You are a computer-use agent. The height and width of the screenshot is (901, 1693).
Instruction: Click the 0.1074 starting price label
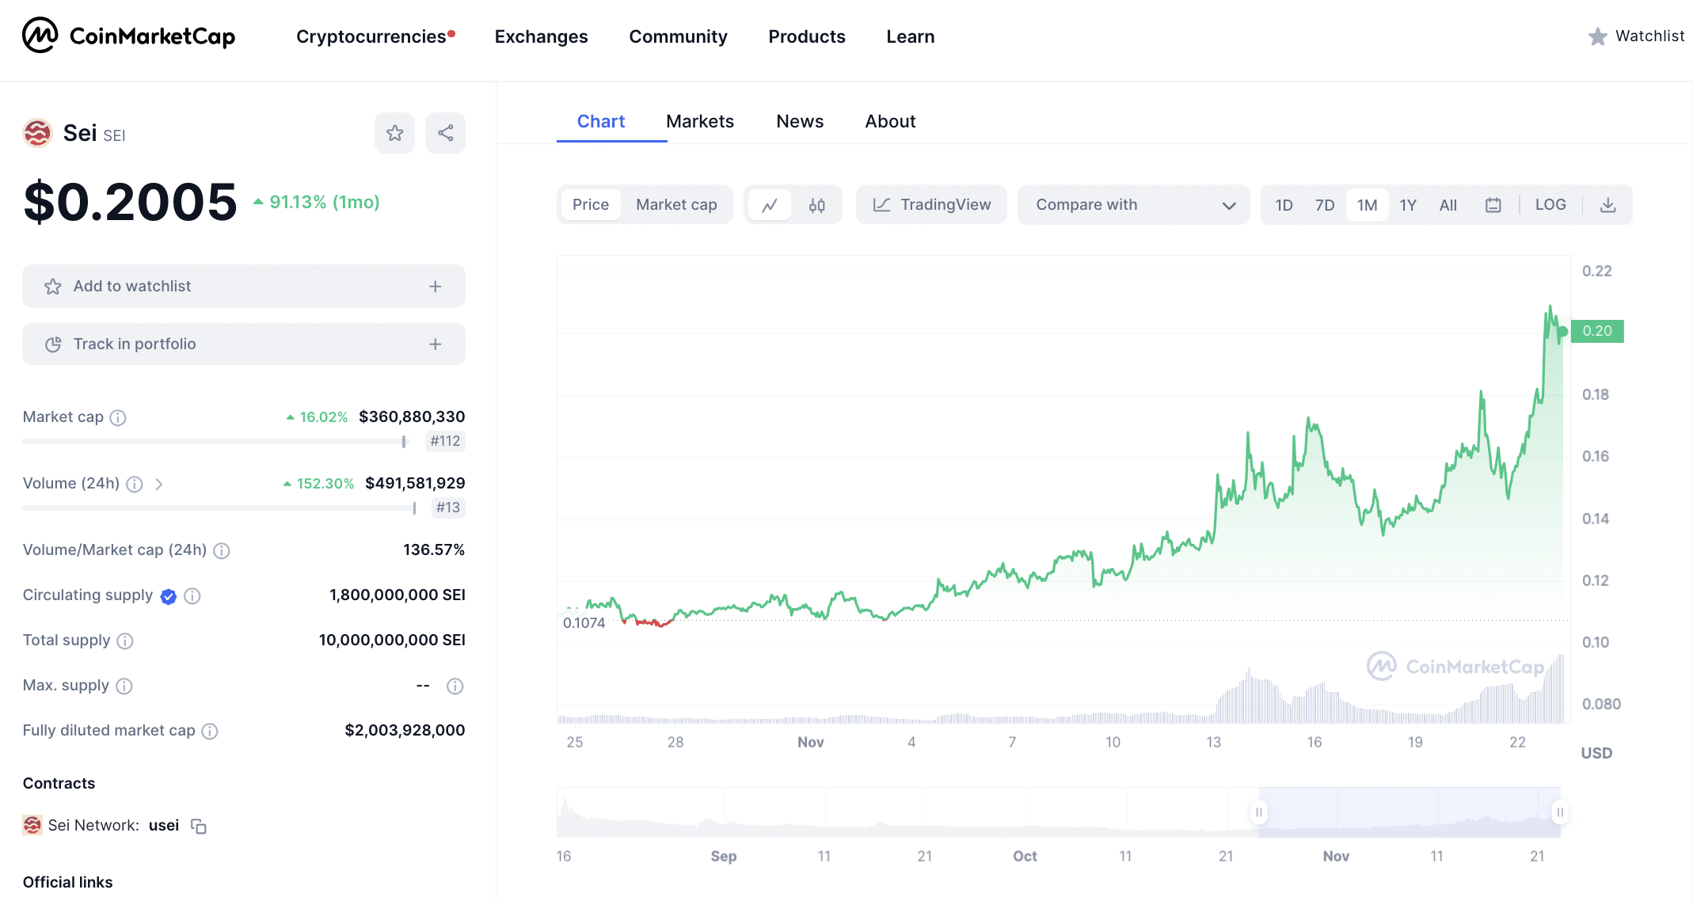pos(584,623)
